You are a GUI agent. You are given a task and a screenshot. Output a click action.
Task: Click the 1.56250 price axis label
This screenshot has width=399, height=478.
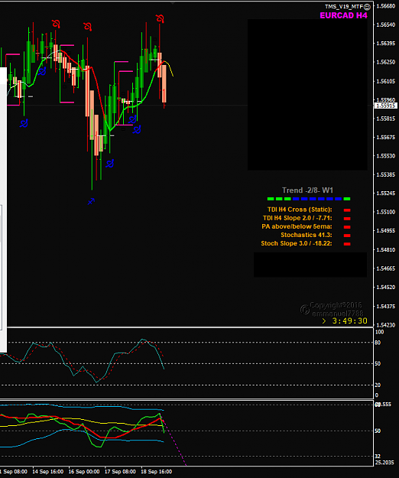pos(385,62)
